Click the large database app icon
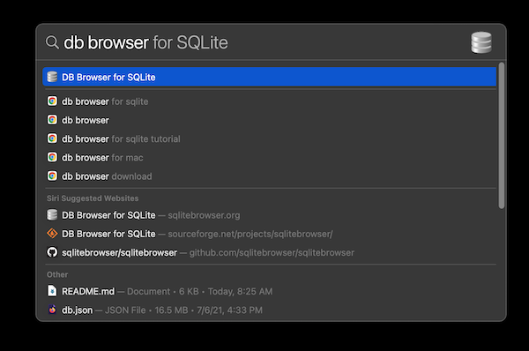 click(x=481, y=42)
